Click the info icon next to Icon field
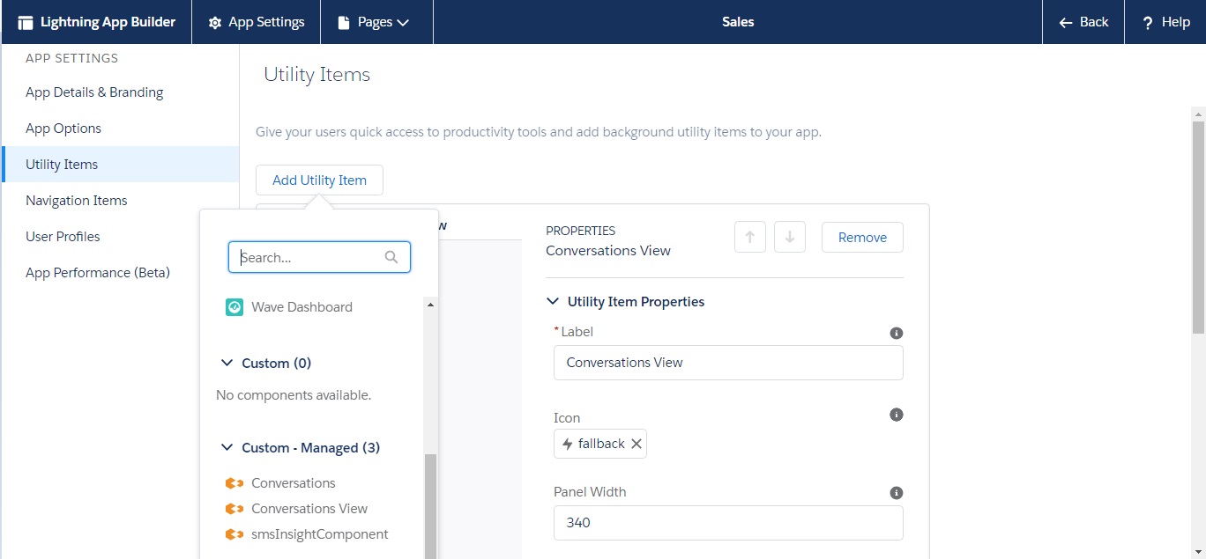The image size is (1206, 559). click(x=897, y=415)
